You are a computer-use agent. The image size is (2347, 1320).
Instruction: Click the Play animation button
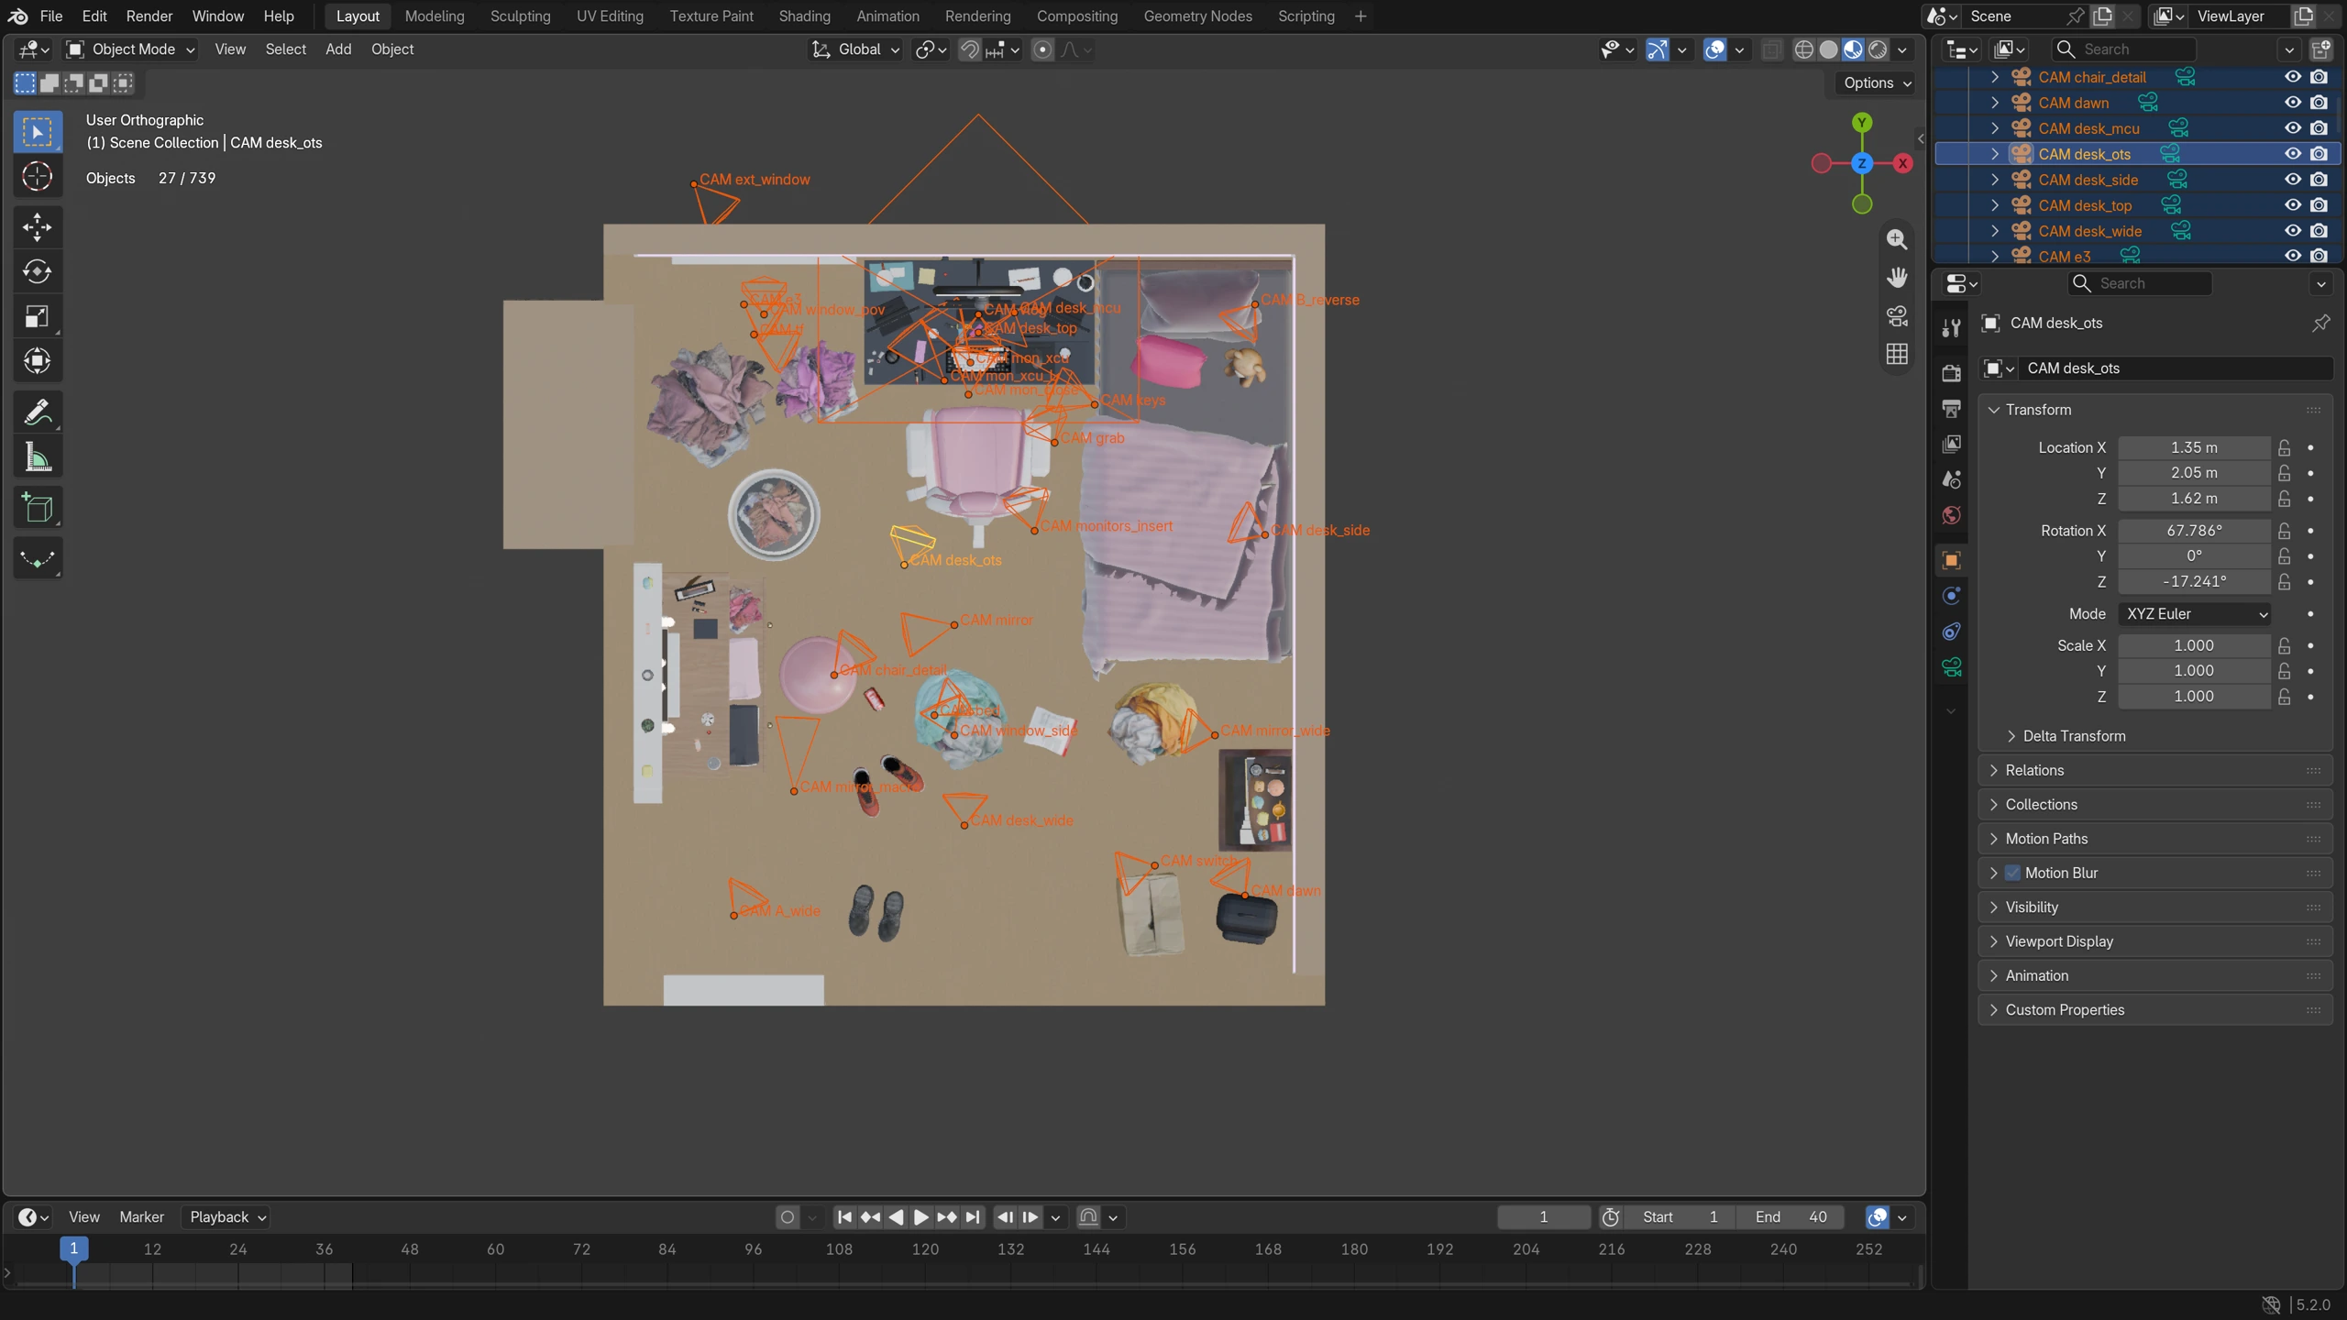point(921,1217)
